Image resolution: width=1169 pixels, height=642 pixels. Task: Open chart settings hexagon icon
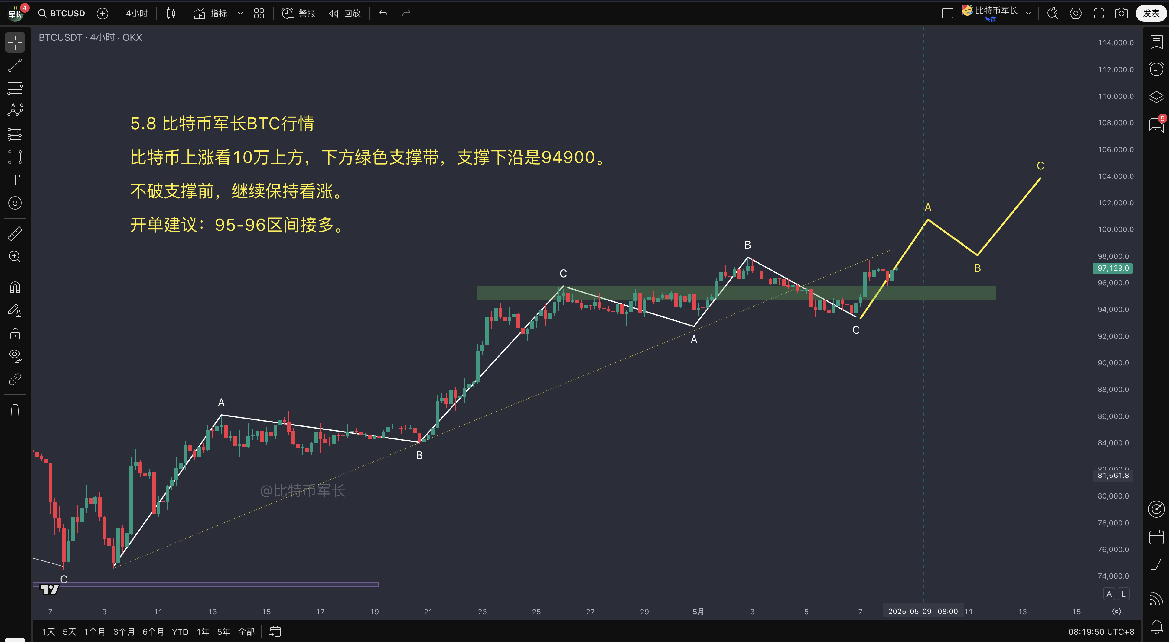pyautogui.click(x=1076, y=14)
